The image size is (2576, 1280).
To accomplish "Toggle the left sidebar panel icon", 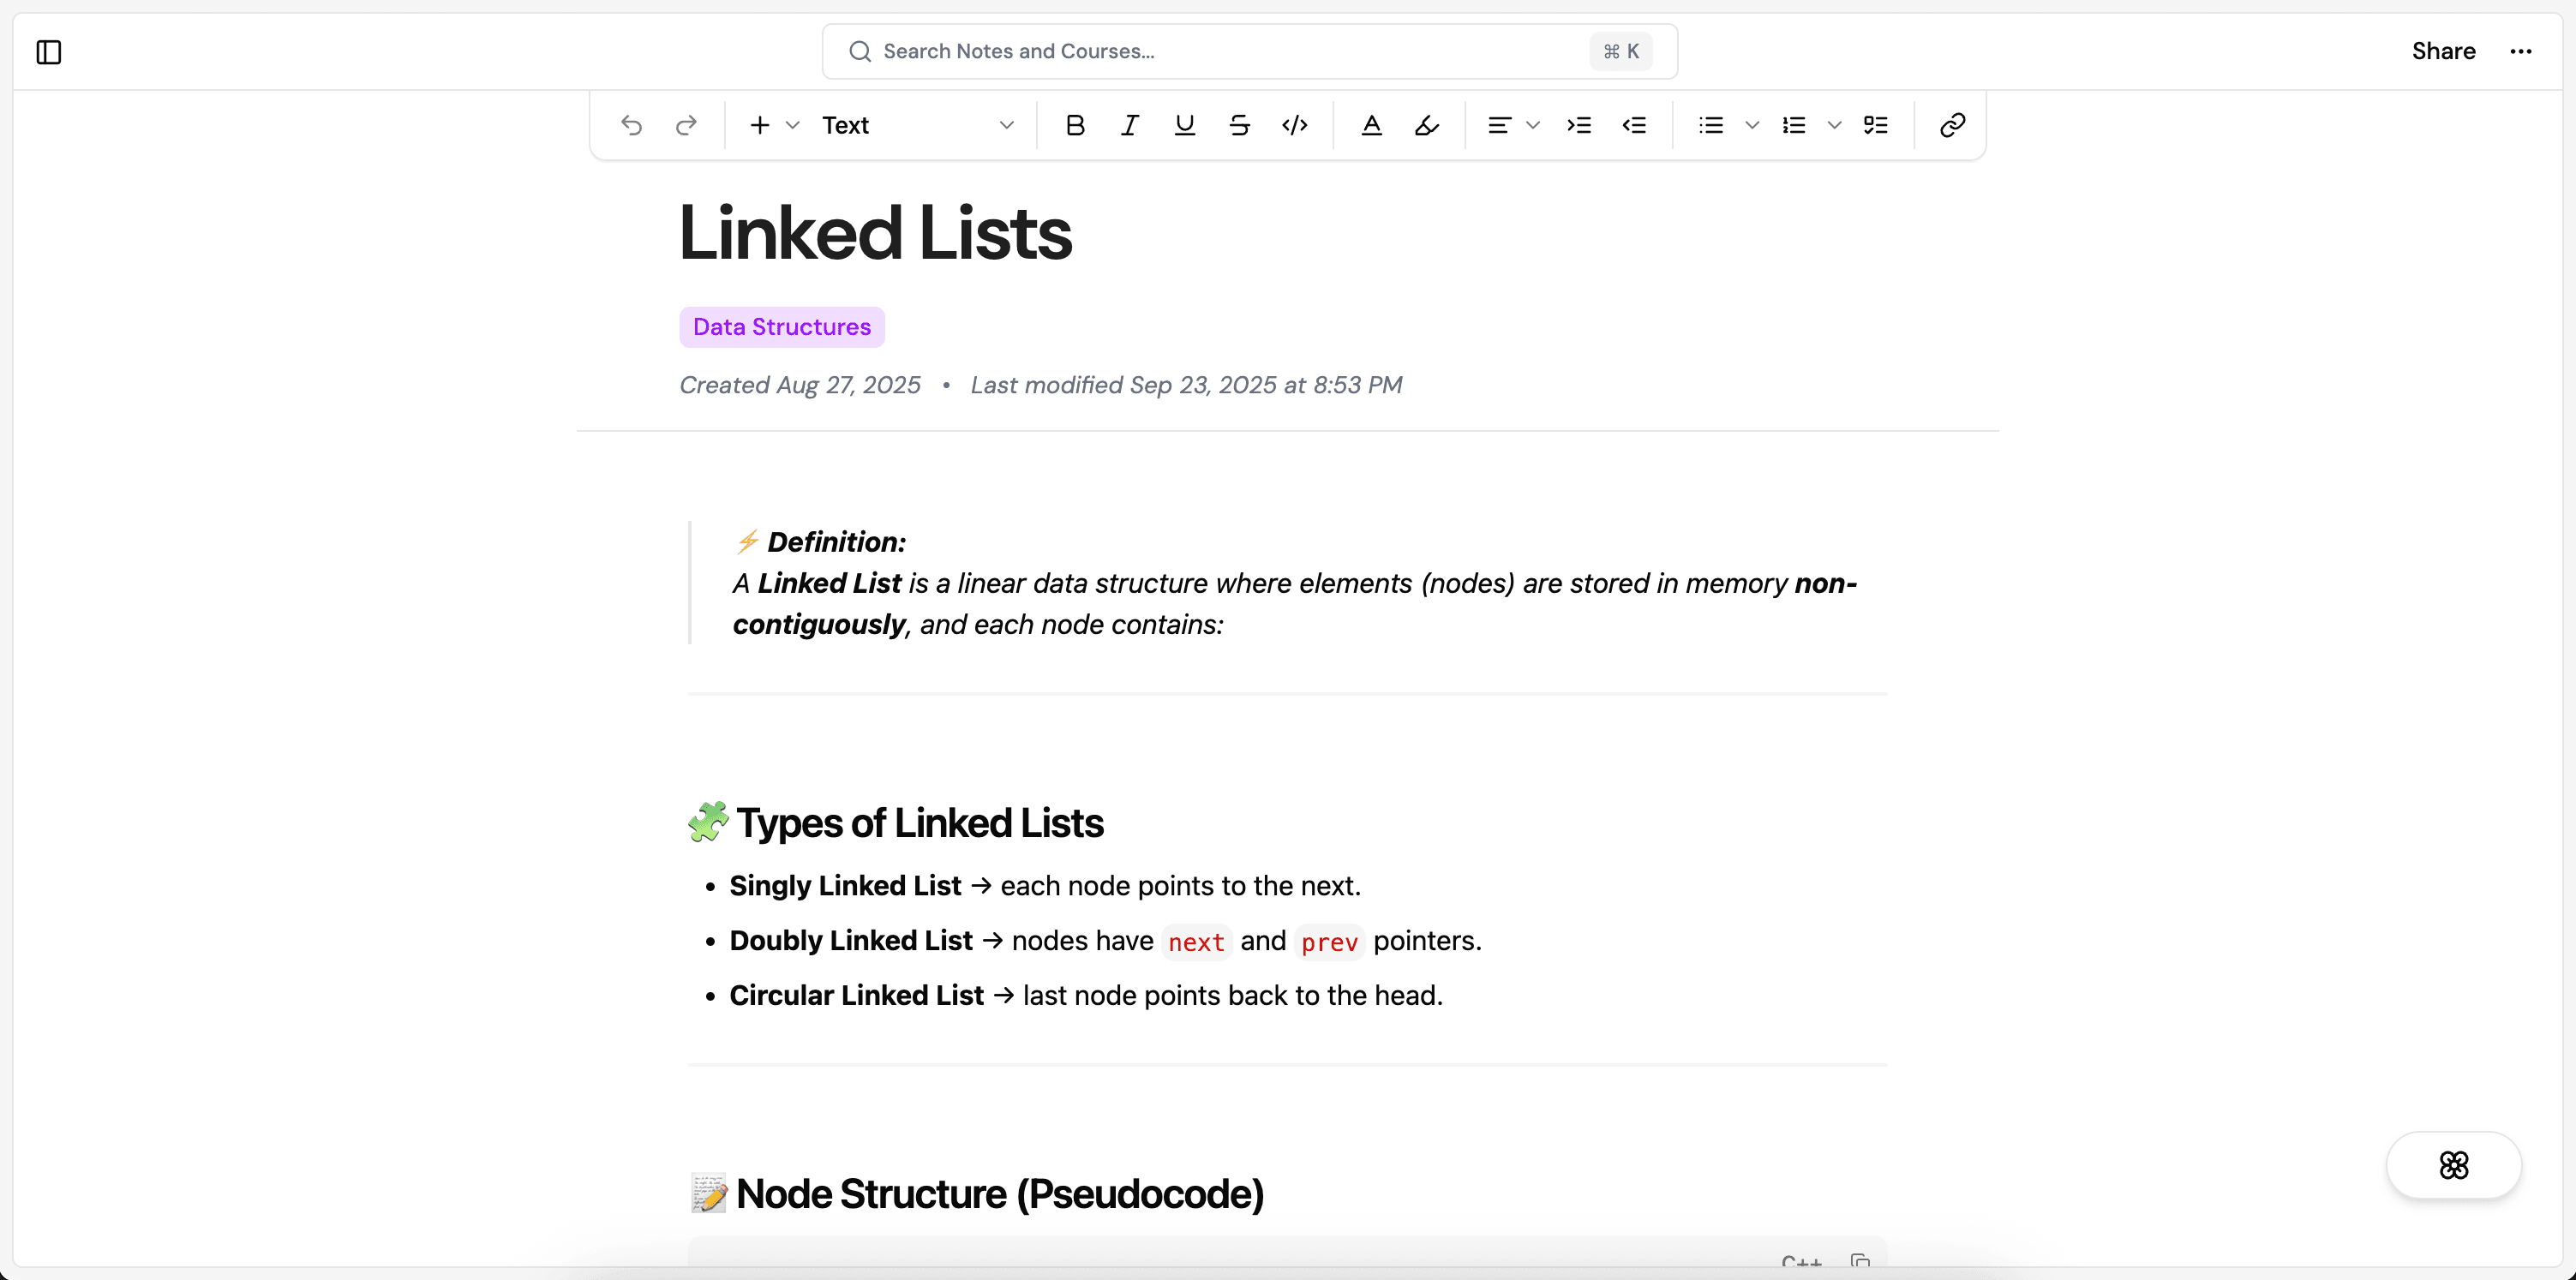I will click(48, 52).
